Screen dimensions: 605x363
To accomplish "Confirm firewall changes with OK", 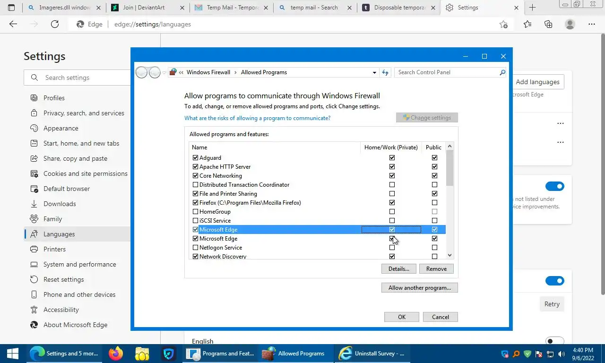I will pyautogui.click(x=402, y=317).
